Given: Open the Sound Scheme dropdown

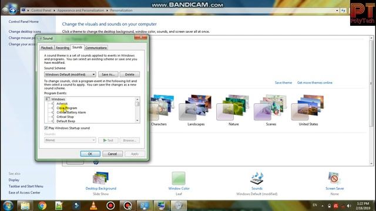Looking at the screenshot, I should pyautogui.click(x=70, y=74).
